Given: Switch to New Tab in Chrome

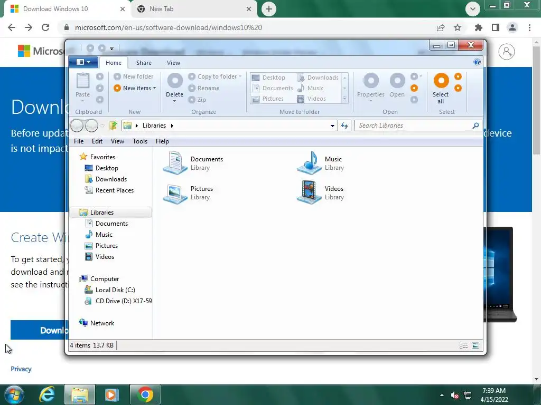Looking at the screenshot, I should [193, 9].
